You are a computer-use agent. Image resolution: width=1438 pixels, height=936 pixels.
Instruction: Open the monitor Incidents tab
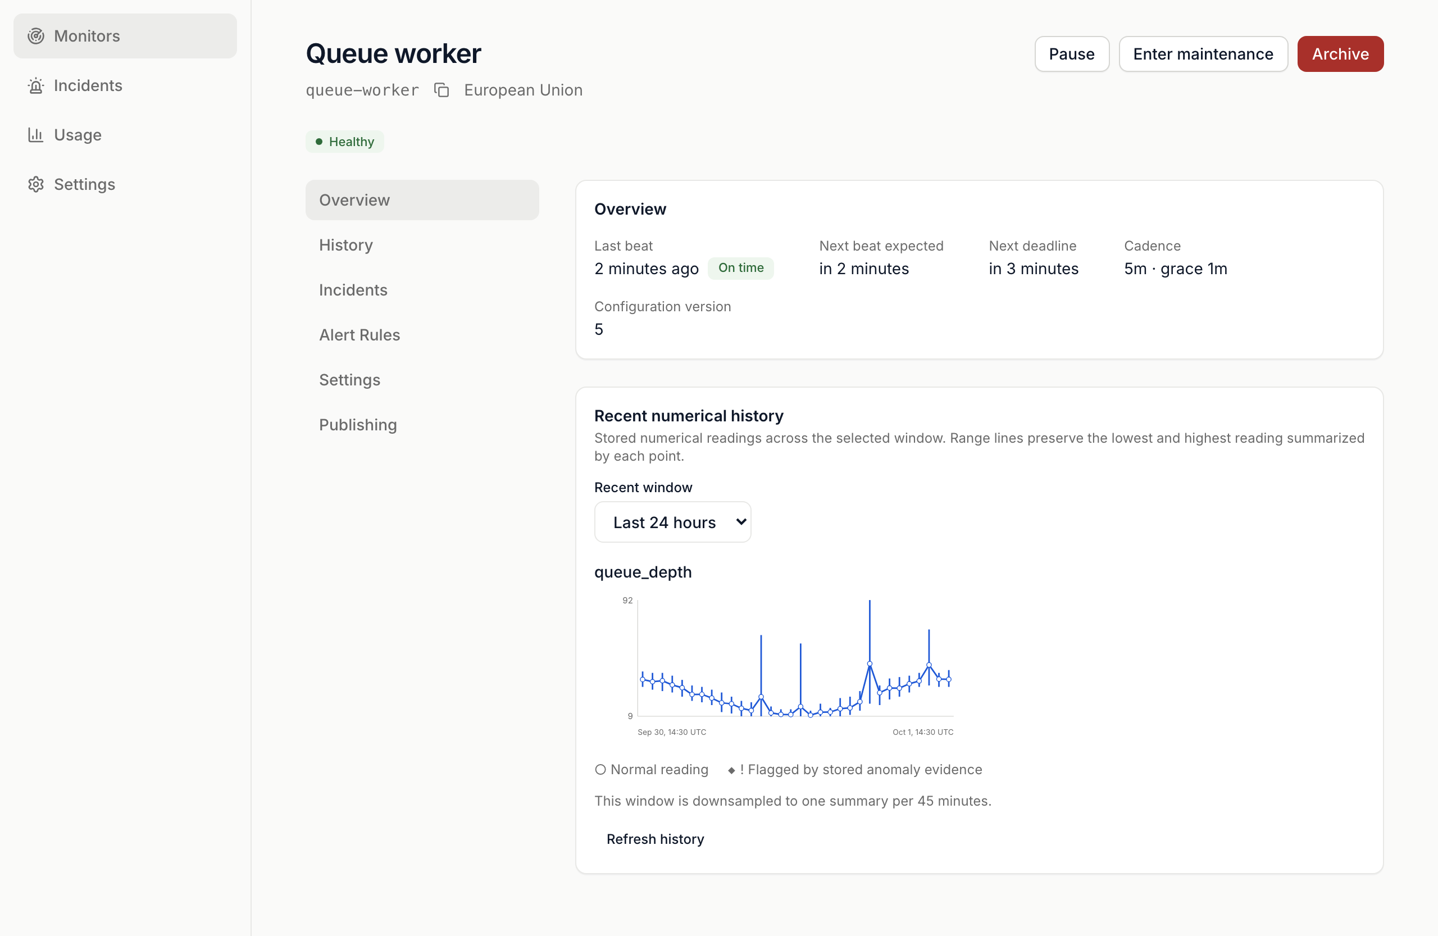422,290
